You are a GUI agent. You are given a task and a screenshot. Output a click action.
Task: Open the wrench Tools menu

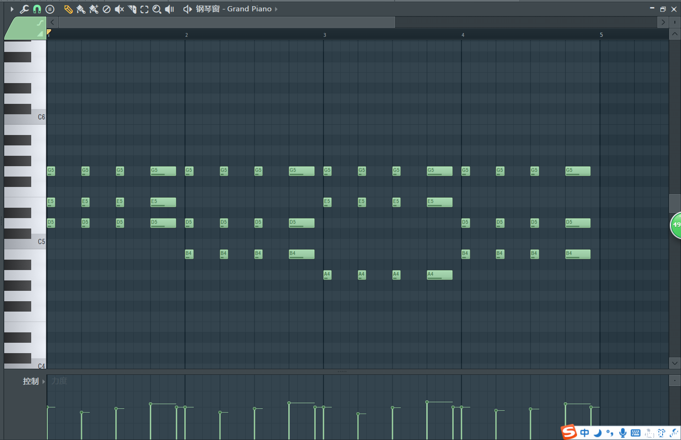[24, 9]
